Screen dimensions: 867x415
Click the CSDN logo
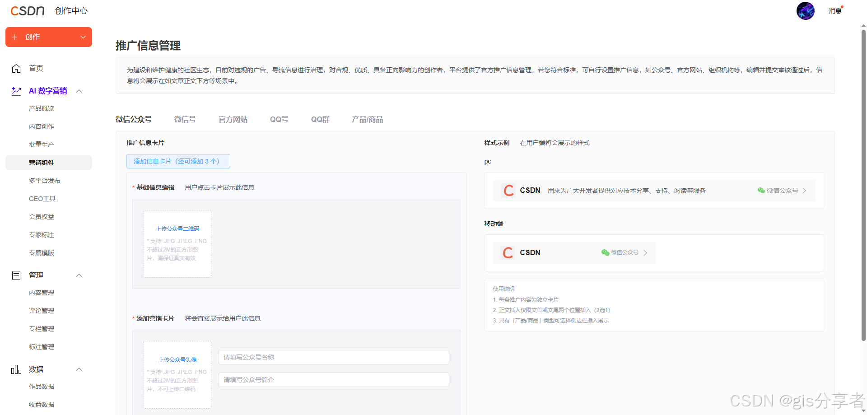point(28,11)
